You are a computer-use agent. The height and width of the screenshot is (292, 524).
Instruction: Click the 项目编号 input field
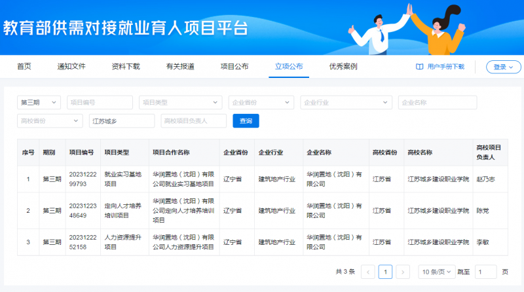[x=100, y=103]
